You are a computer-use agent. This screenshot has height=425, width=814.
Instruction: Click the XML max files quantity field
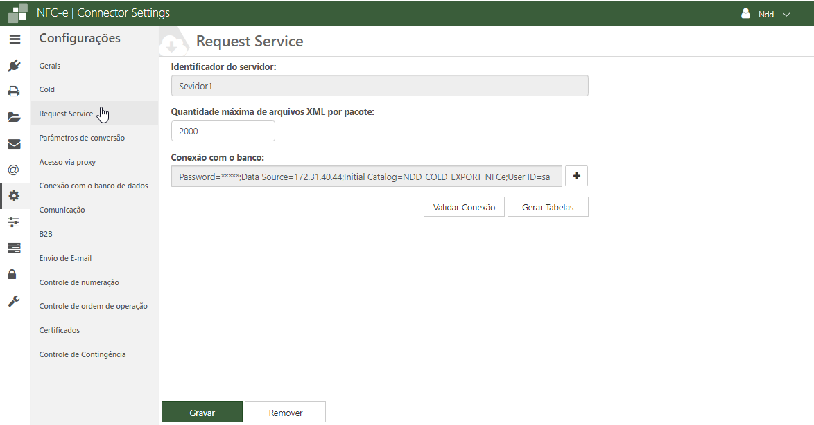tap(223, 131)
